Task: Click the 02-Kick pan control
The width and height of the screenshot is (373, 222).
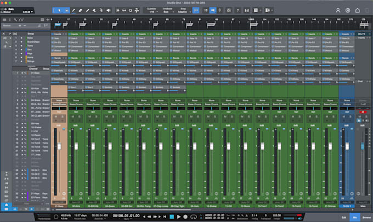Action: coord(76,109)
